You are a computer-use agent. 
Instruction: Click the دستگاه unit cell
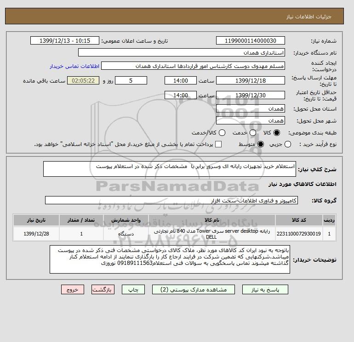[126, 234]
